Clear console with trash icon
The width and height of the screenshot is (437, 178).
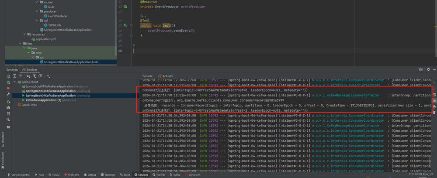point(434,113)
